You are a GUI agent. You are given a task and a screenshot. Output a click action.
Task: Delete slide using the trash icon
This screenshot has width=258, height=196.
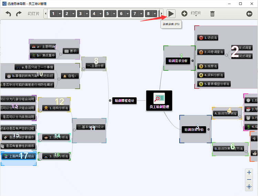coord(212,14)
